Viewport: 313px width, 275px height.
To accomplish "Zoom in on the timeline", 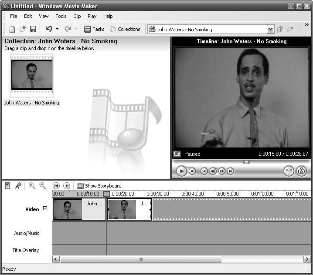I will coord(32,186).
